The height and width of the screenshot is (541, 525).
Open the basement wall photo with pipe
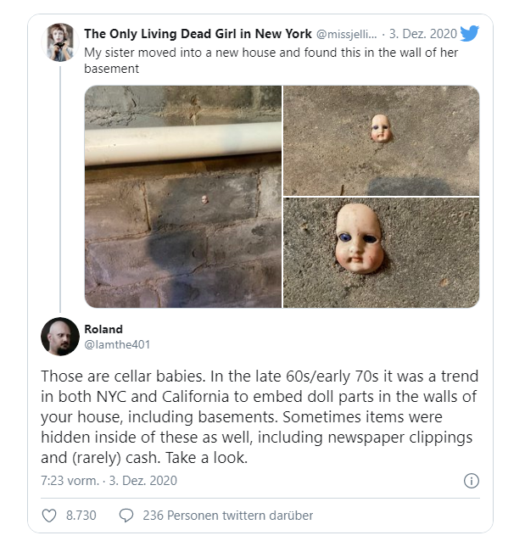click(183, 197)
